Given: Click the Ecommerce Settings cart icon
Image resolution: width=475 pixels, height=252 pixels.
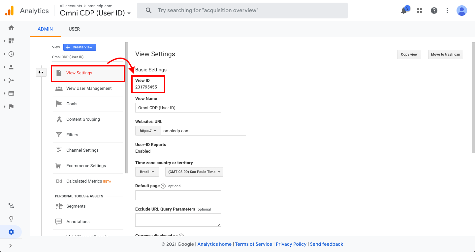Looking at the screenshot, I should pos(59,166).
